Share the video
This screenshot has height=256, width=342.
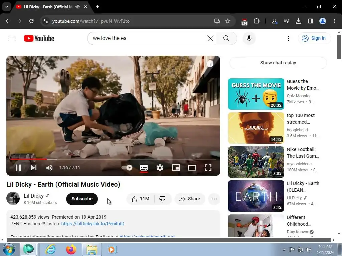(x=190, y=199)
